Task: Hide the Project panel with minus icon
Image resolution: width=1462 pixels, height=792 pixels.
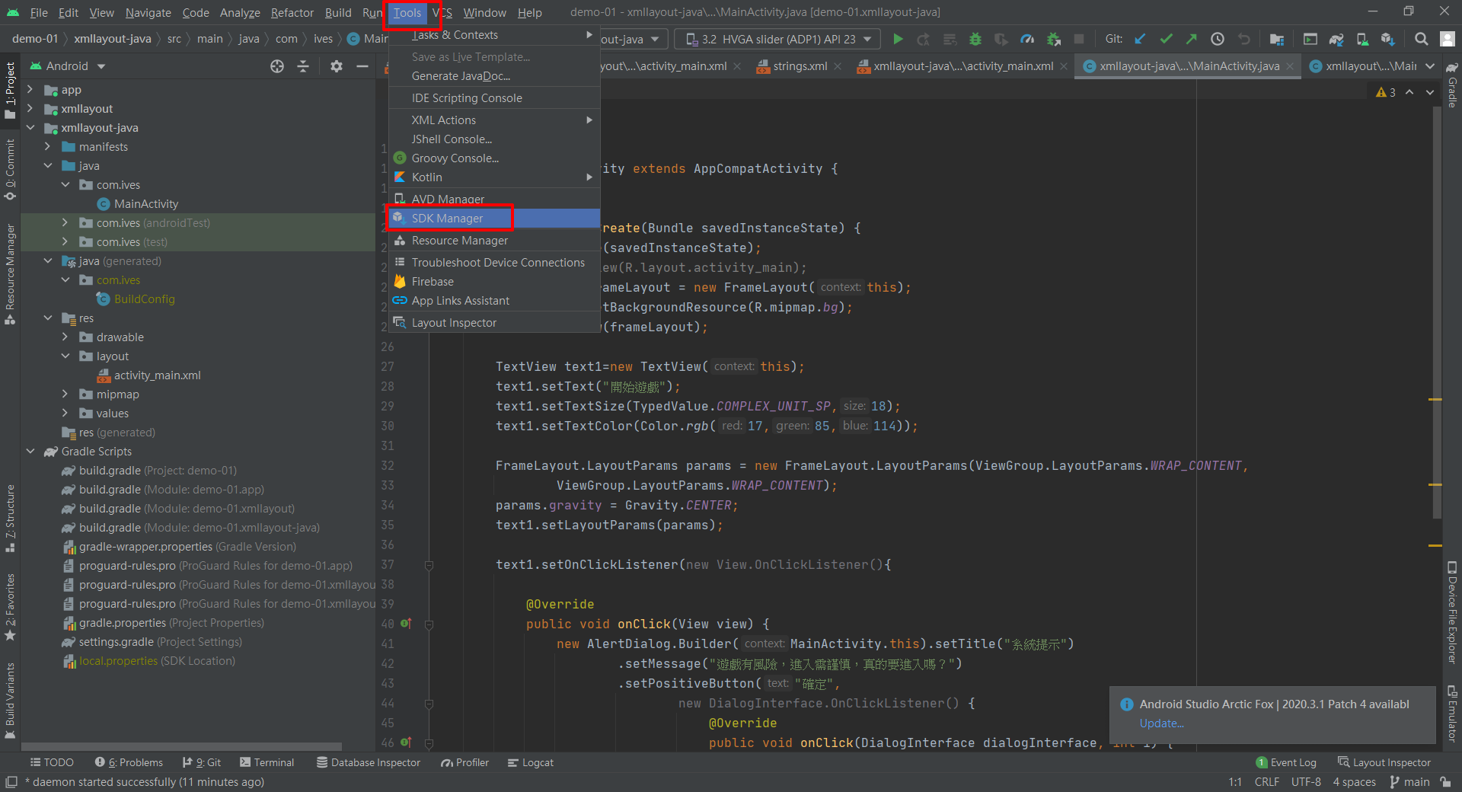Action: pos(362,66)
